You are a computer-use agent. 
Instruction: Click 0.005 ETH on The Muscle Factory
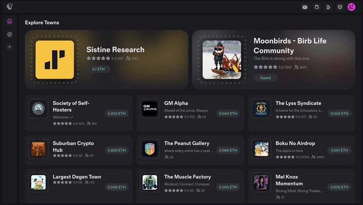click(228, 187)
